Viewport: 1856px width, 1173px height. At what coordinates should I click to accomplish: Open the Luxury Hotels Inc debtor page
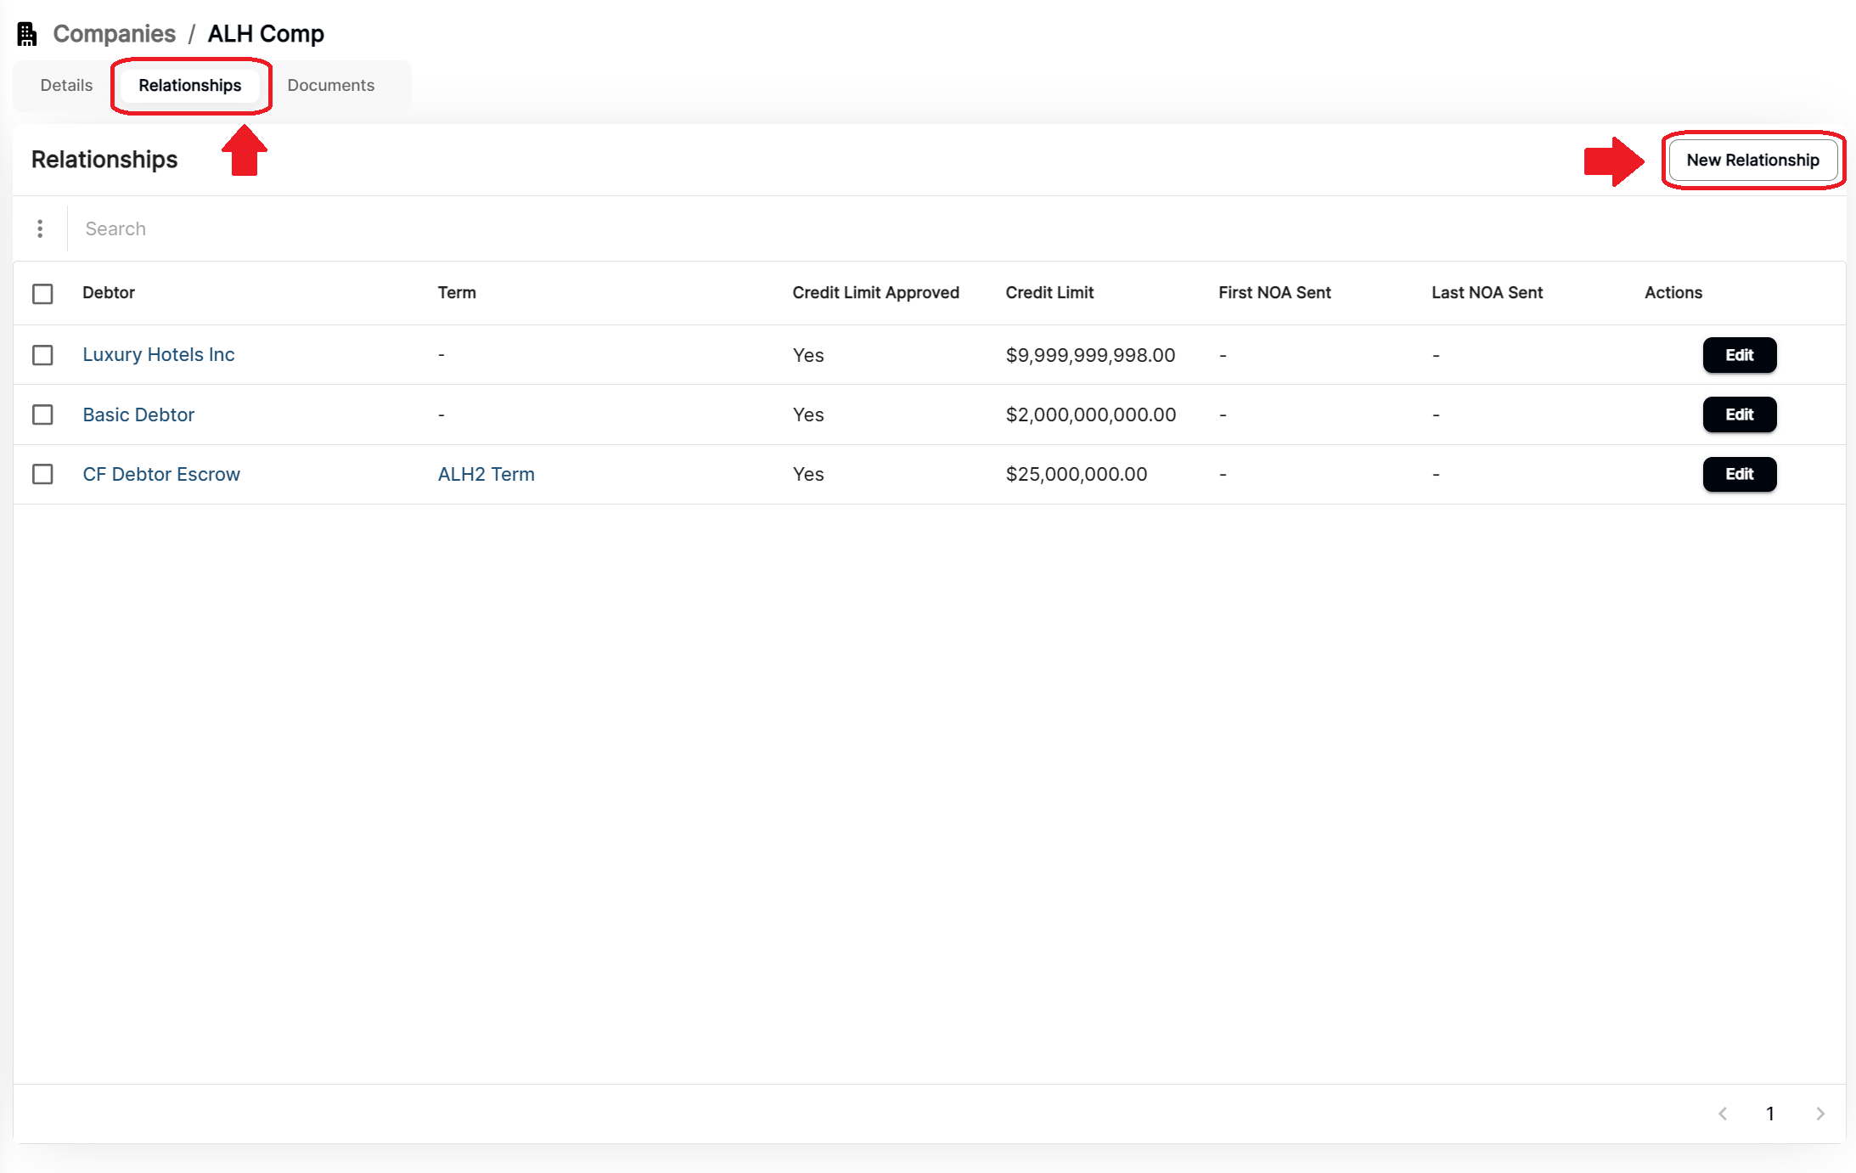click(x=158, y=354)
